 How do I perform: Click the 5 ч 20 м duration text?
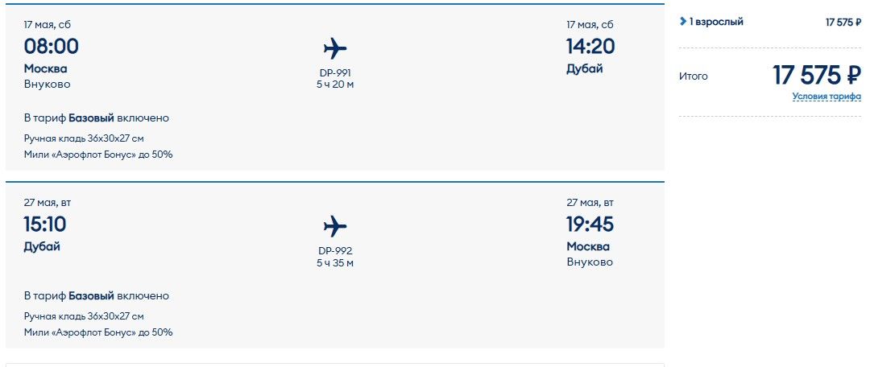[335, 85]
